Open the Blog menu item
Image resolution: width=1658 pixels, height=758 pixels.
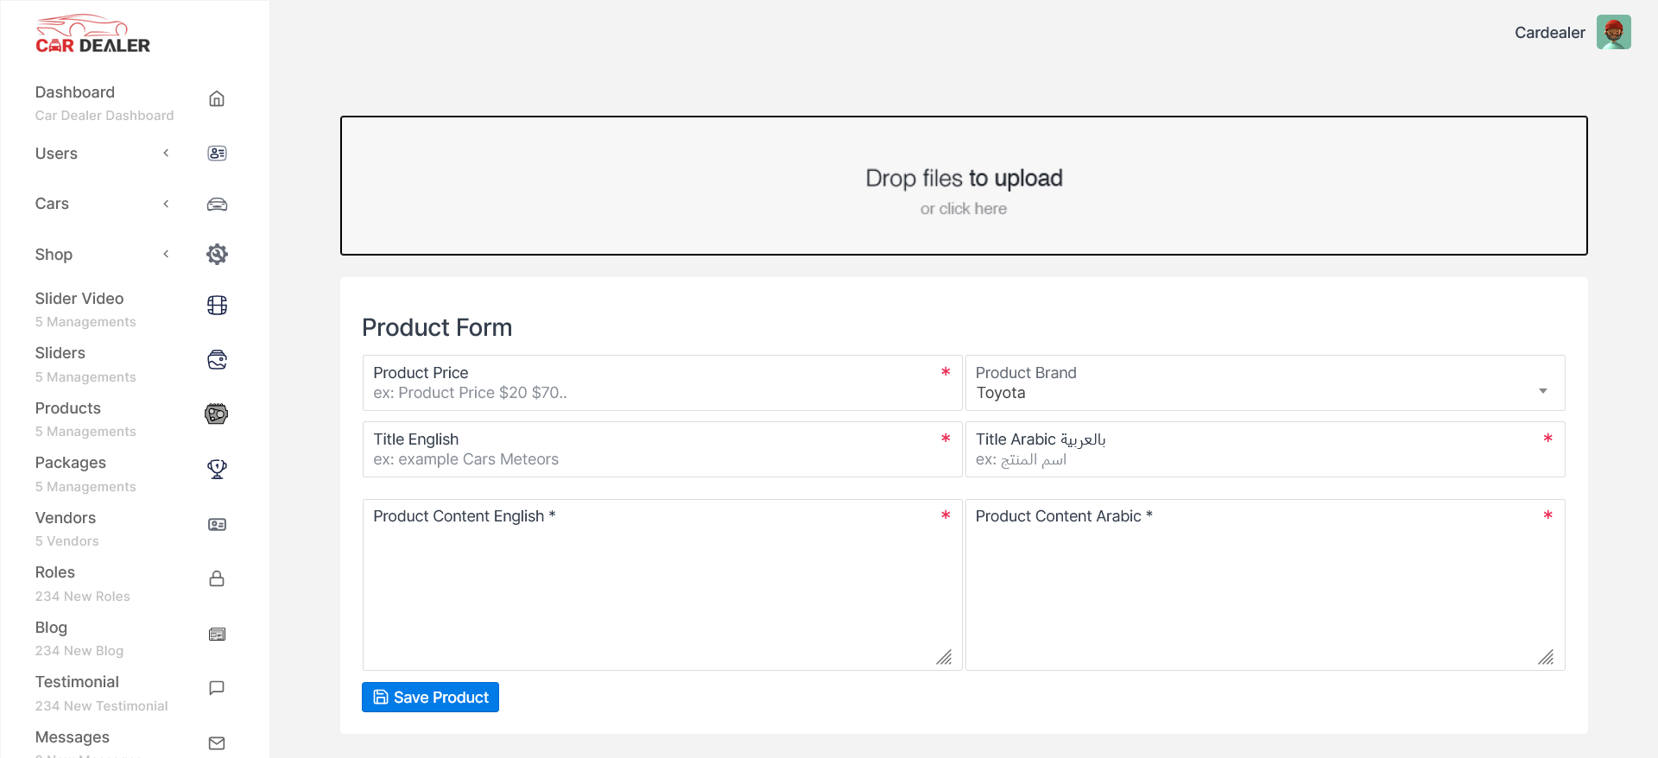[51, 628]
